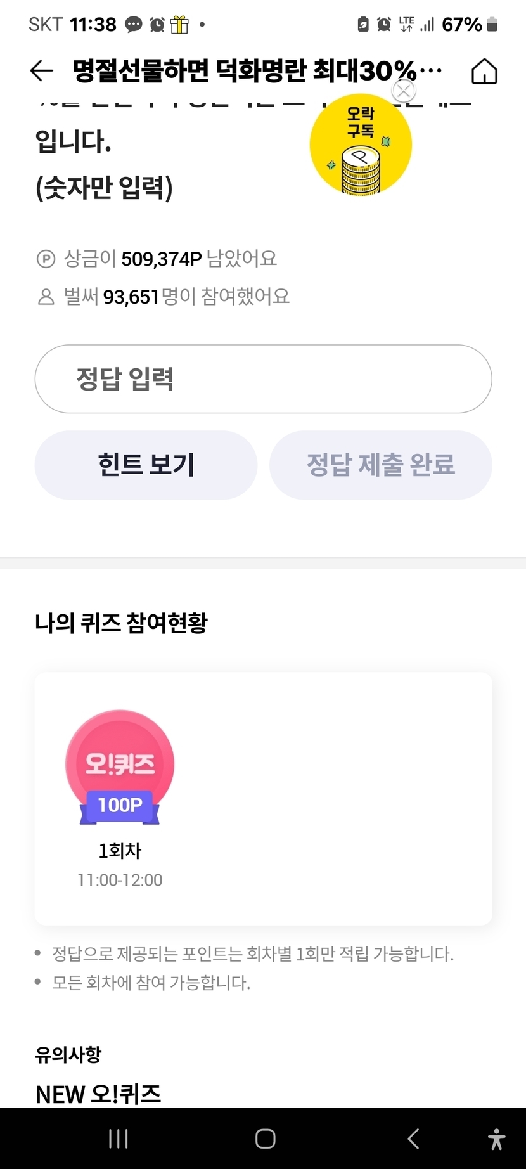
Task: Tap the 정답 입력 answer field
Action: click(263, 379)
